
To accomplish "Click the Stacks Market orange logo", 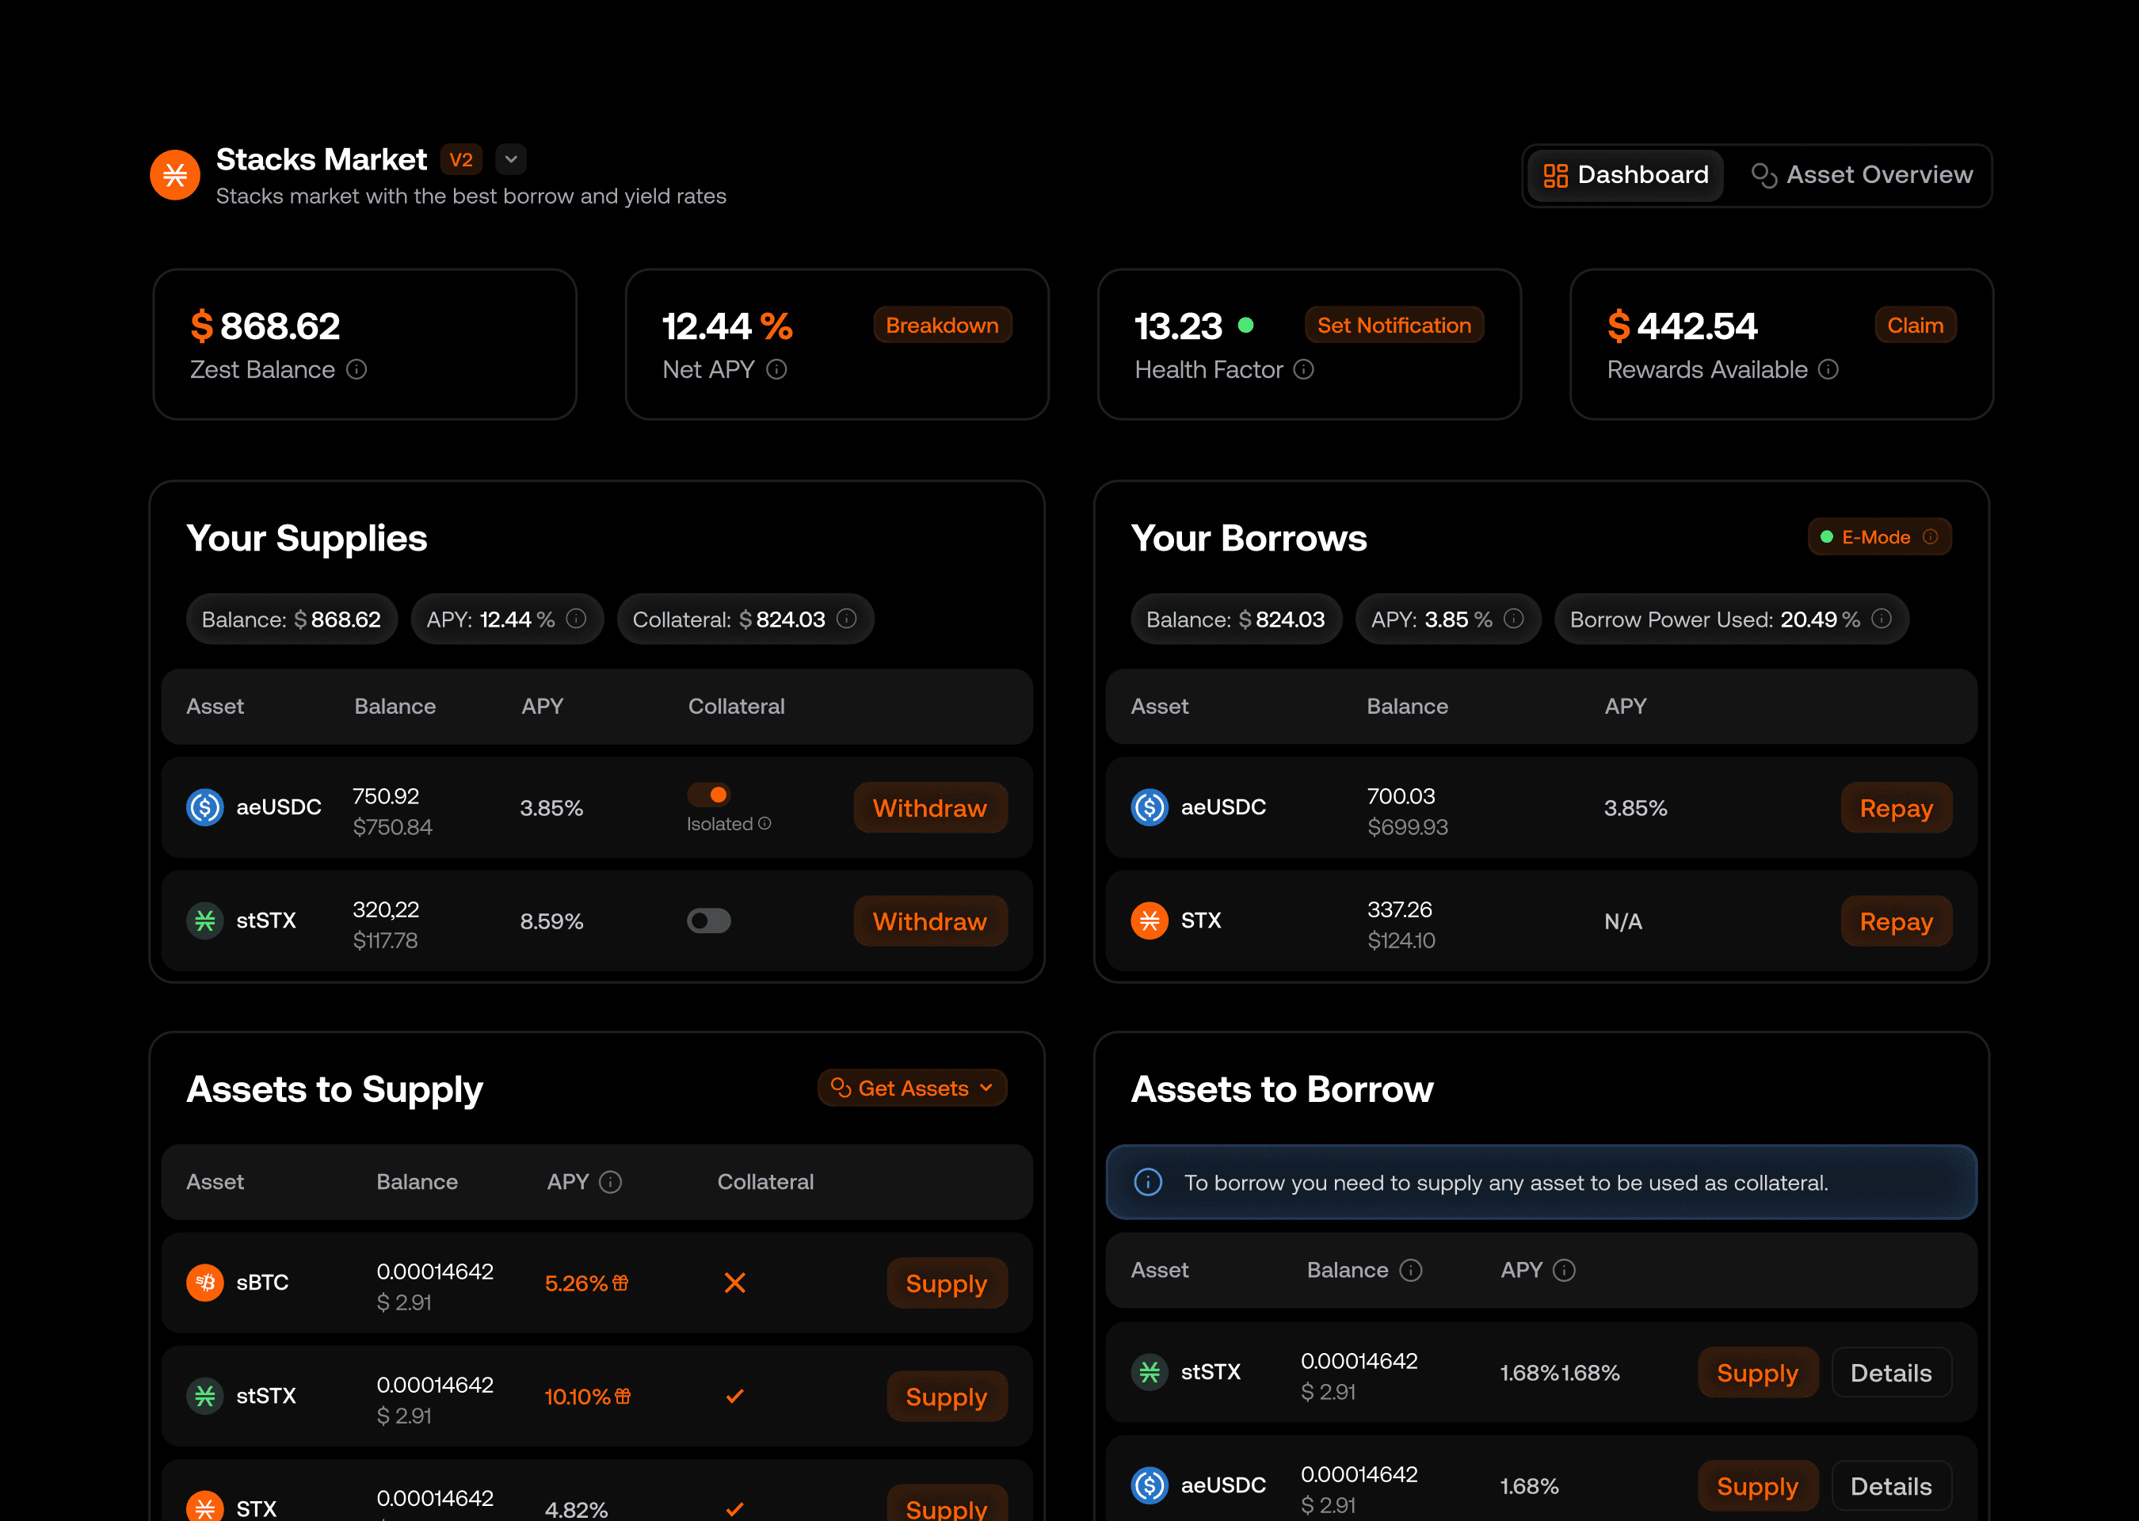I will [x=175, y=175].
